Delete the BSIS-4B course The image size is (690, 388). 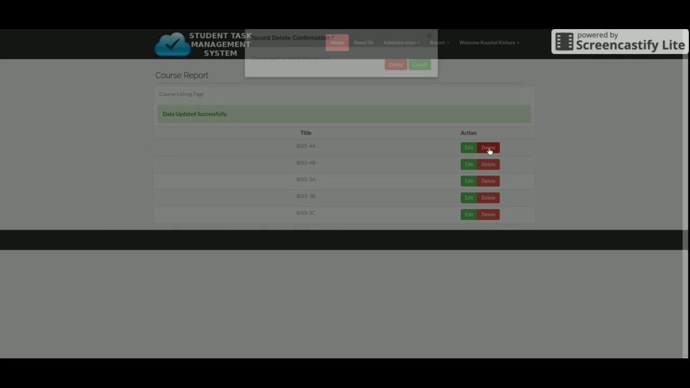click(x=488, y=164)
